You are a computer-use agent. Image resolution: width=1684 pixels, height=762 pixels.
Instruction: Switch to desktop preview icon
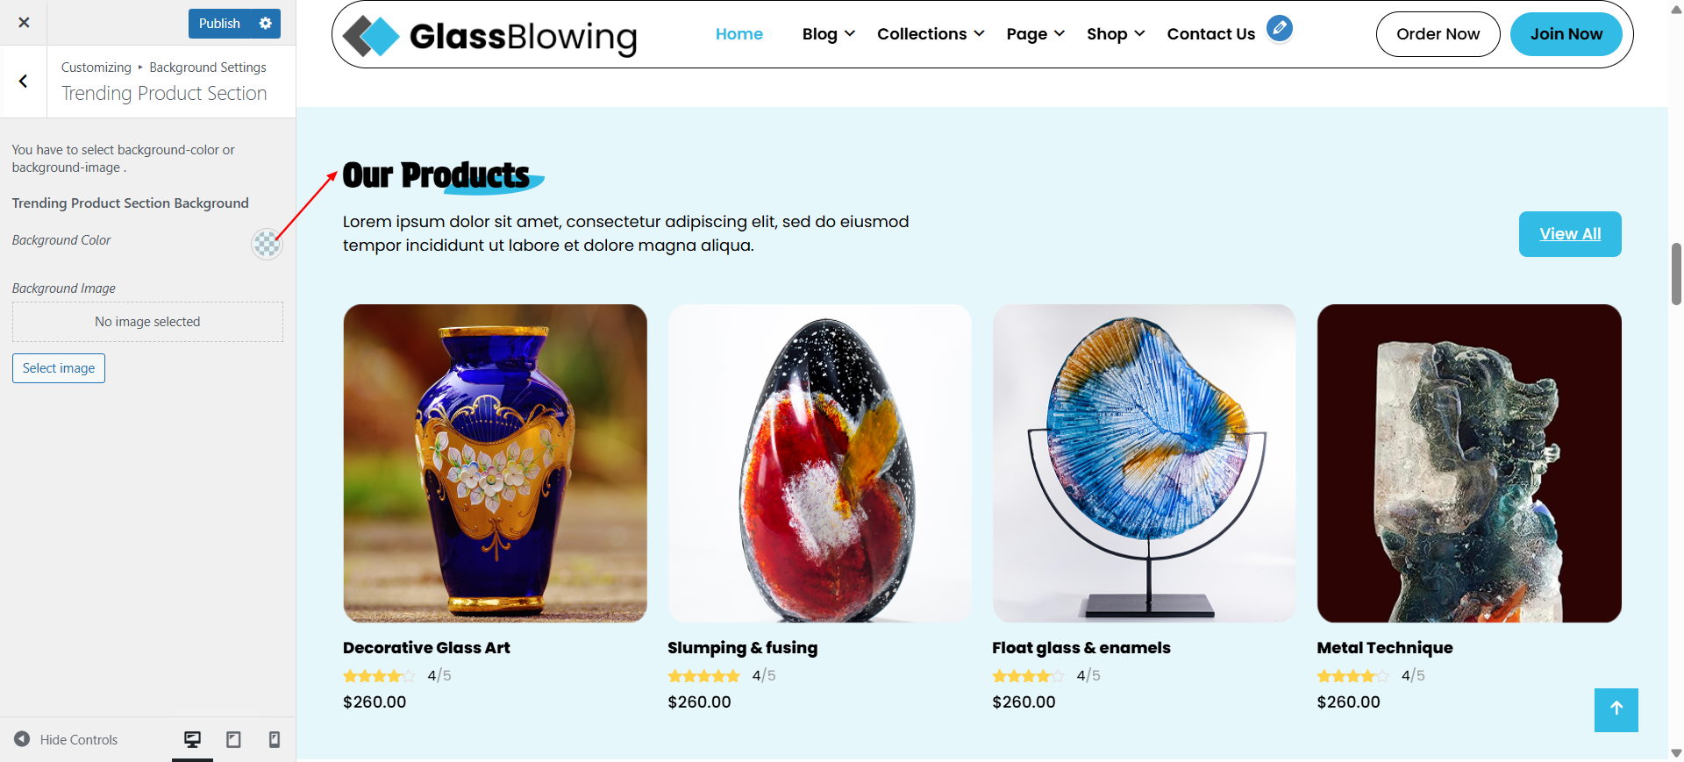(x=192, y=740)
